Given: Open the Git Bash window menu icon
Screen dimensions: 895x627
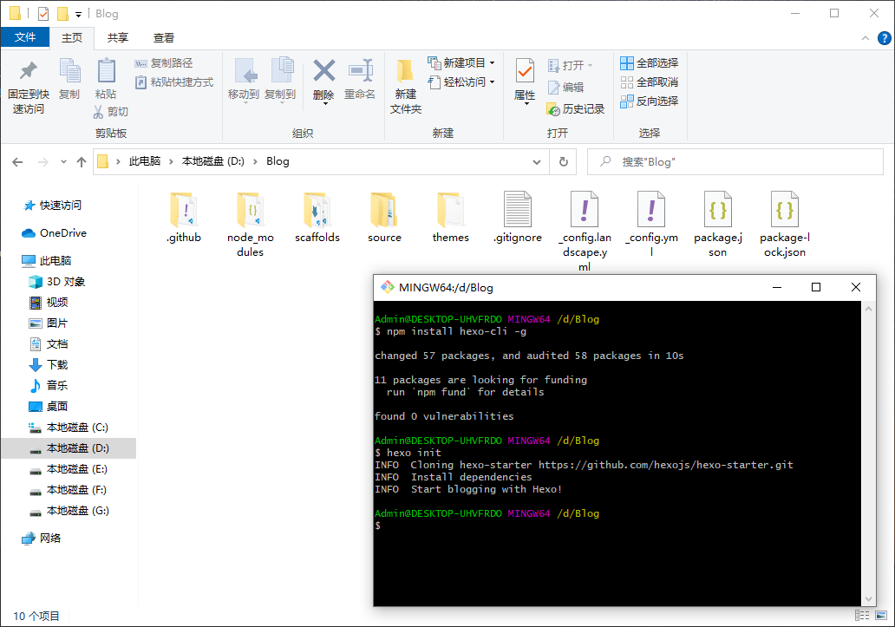Looking at the screenshot, I should (x=388, y=287).
